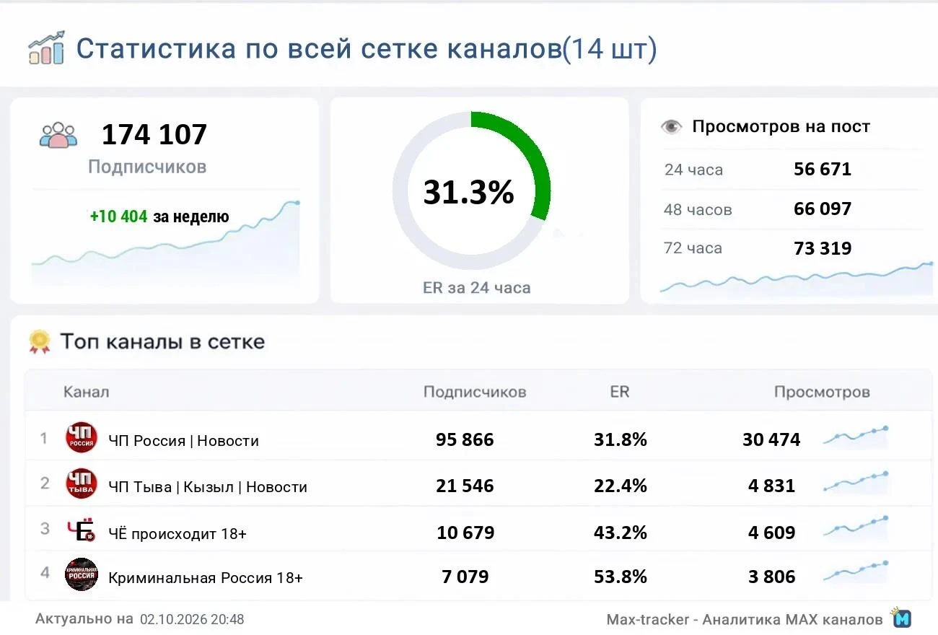Click the 73 319 views for 72 часа

point(823,249)
